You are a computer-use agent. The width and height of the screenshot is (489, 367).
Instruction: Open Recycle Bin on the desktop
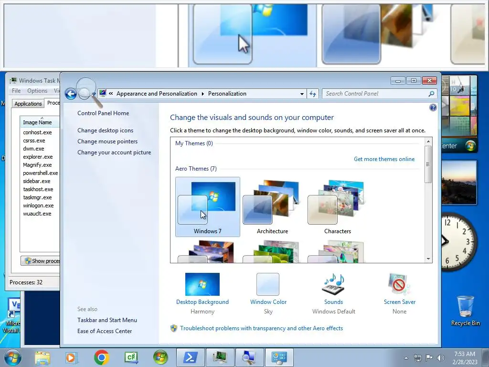[x=465, y=311]
